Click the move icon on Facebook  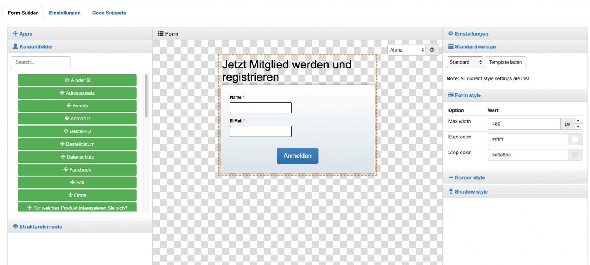[x=66, y=169]
